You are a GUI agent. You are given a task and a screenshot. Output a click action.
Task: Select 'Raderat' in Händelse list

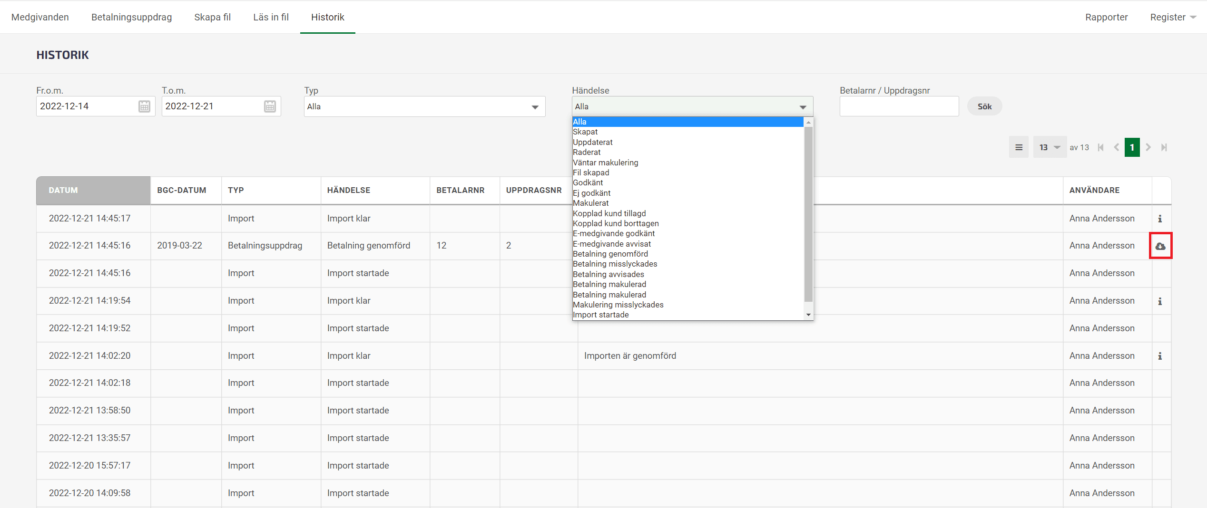click(x=687, y=152)
